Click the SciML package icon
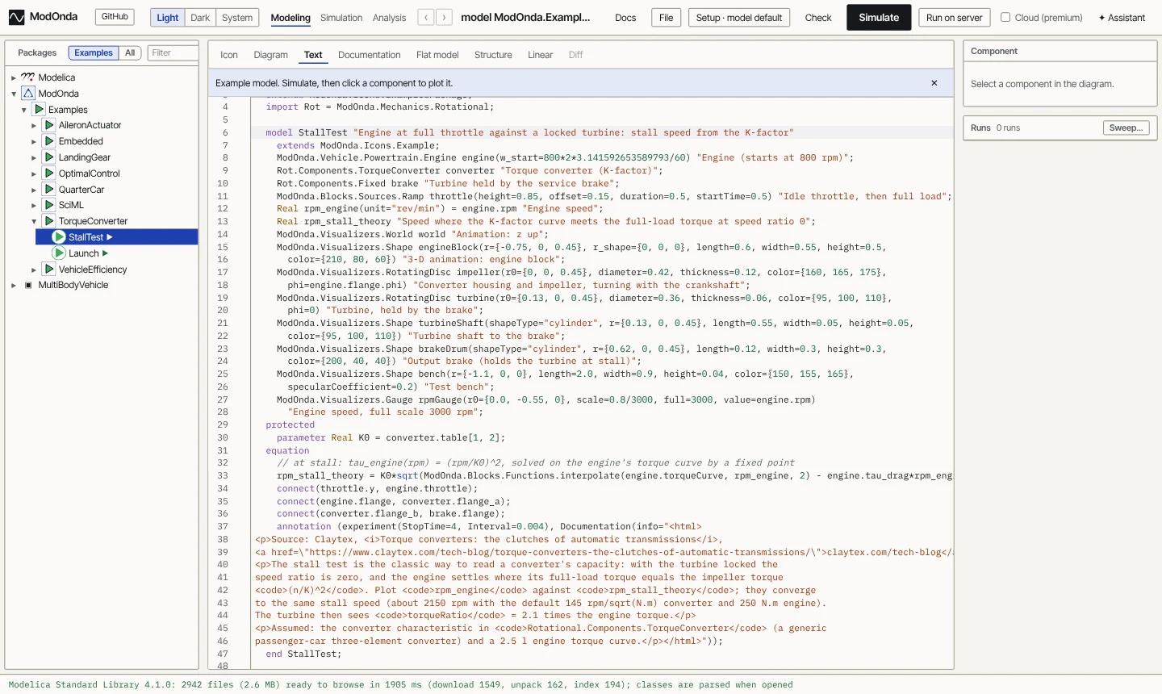The height and width of the screenshot is (694, 1162). pyautogui.click(x=49, y=205)
